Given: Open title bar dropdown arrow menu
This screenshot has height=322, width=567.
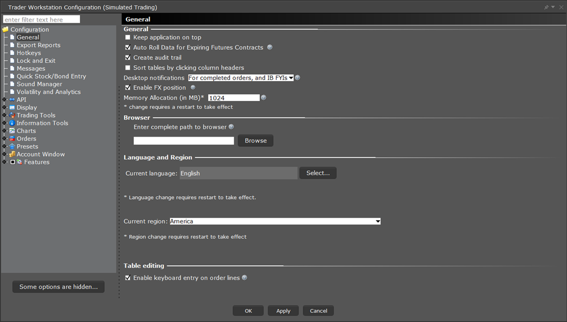Looking at the screenshot, I should pos(553,7).
